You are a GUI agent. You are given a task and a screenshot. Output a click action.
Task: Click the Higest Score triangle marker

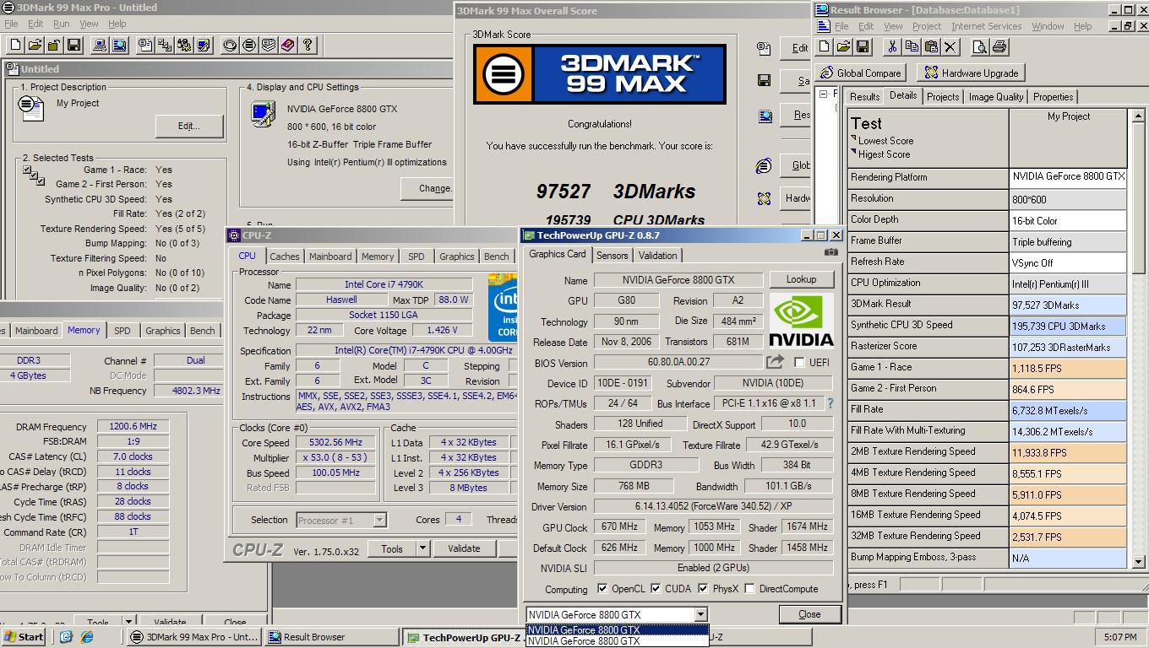(x=853, y=153)
